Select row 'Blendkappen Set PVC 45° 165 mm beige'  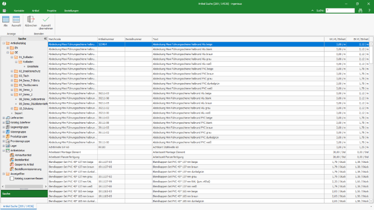point(209,191)
